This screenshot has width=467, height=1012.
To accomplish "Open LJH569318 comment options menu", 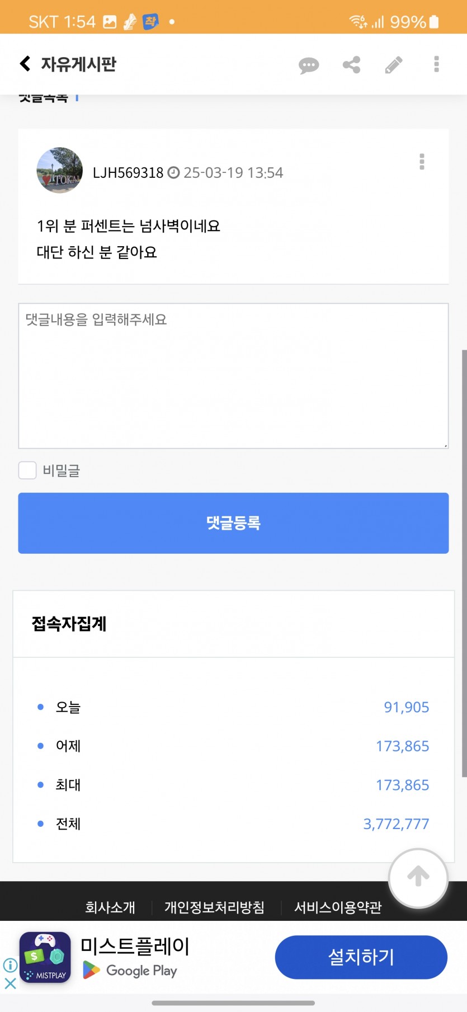I will (422, 162).
